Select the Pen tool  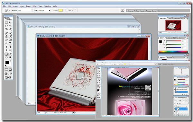pos(6,50)
